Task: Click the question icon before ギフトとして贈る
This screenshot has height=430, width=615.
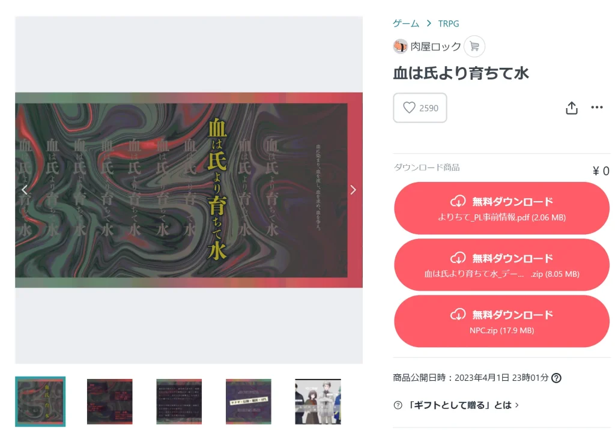Action: tap(398, 405)
